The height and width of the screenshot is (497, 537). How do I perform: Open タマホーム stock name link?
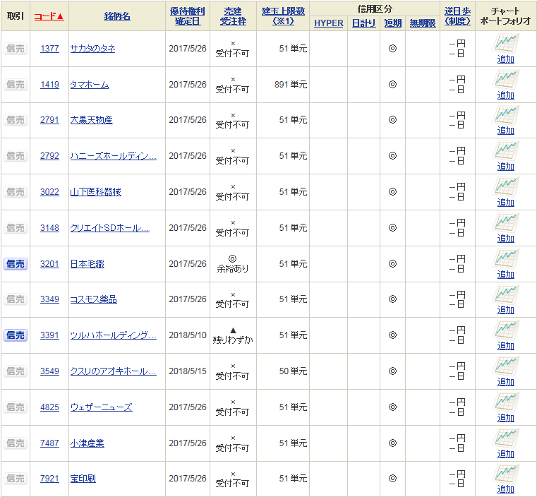[x=90, y=85]
